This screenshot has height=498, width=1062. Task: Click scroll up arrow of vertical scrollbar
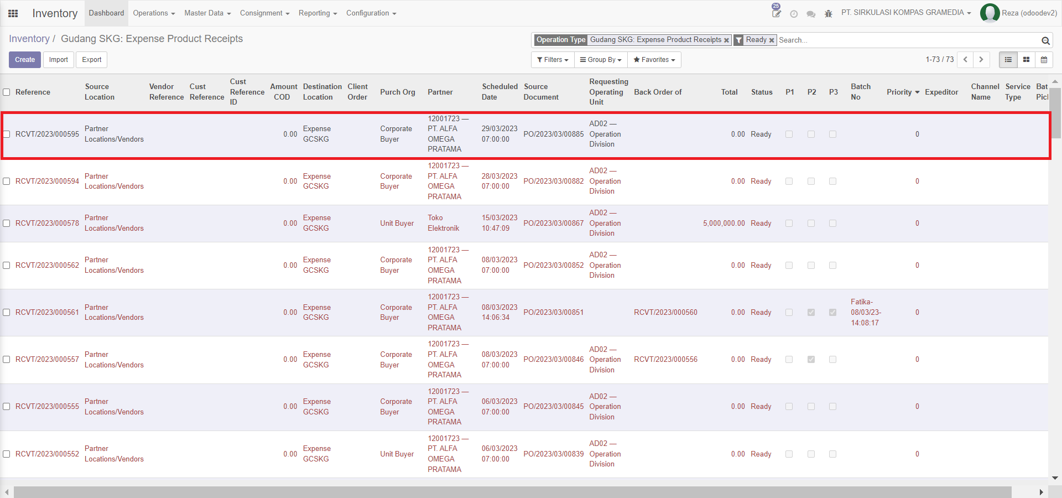[1055, 81]
